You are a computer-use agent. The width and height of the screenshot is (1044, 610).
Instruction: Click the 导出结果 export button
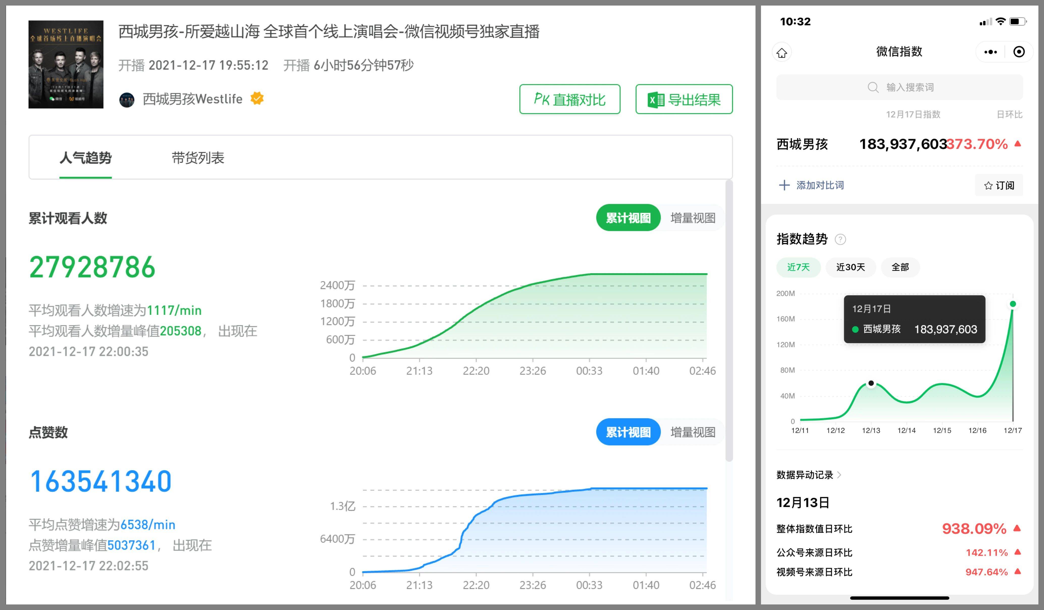(684, 99)
